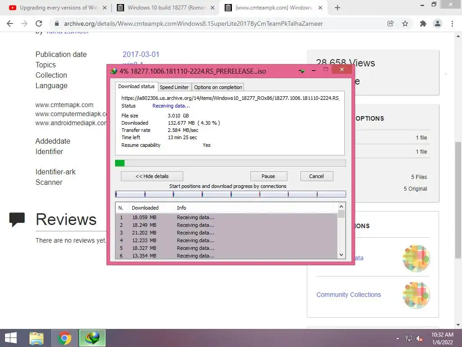Reload the archive.org page
This screenshot has height=347, width=462.
click(39, 23)
